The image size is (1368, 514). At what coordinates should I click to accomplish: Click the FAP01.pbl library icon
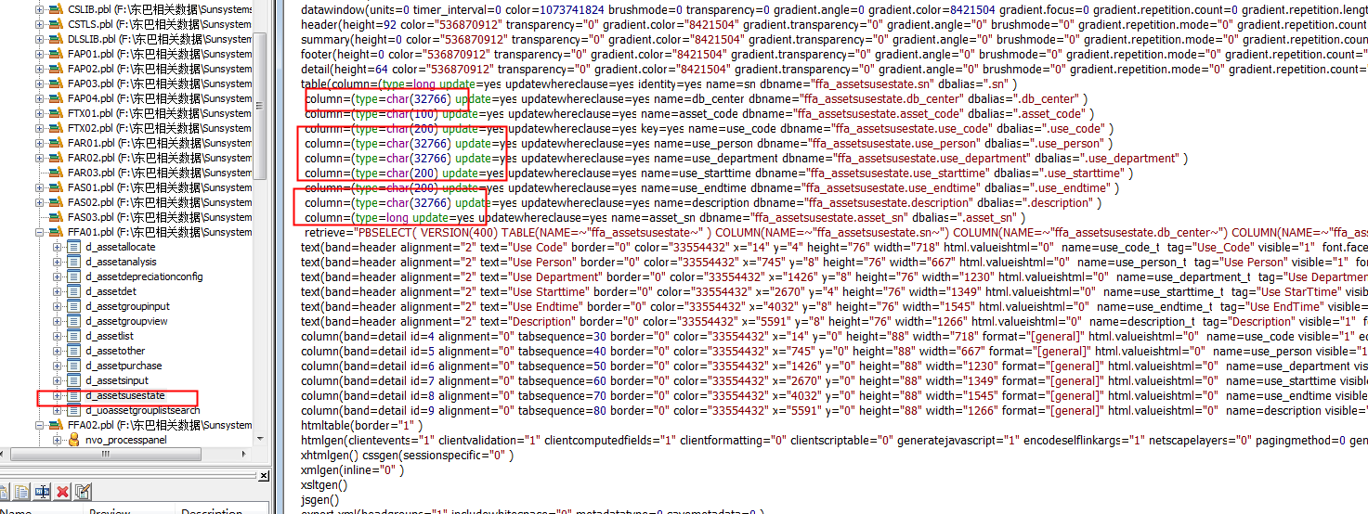pos(57,53)
